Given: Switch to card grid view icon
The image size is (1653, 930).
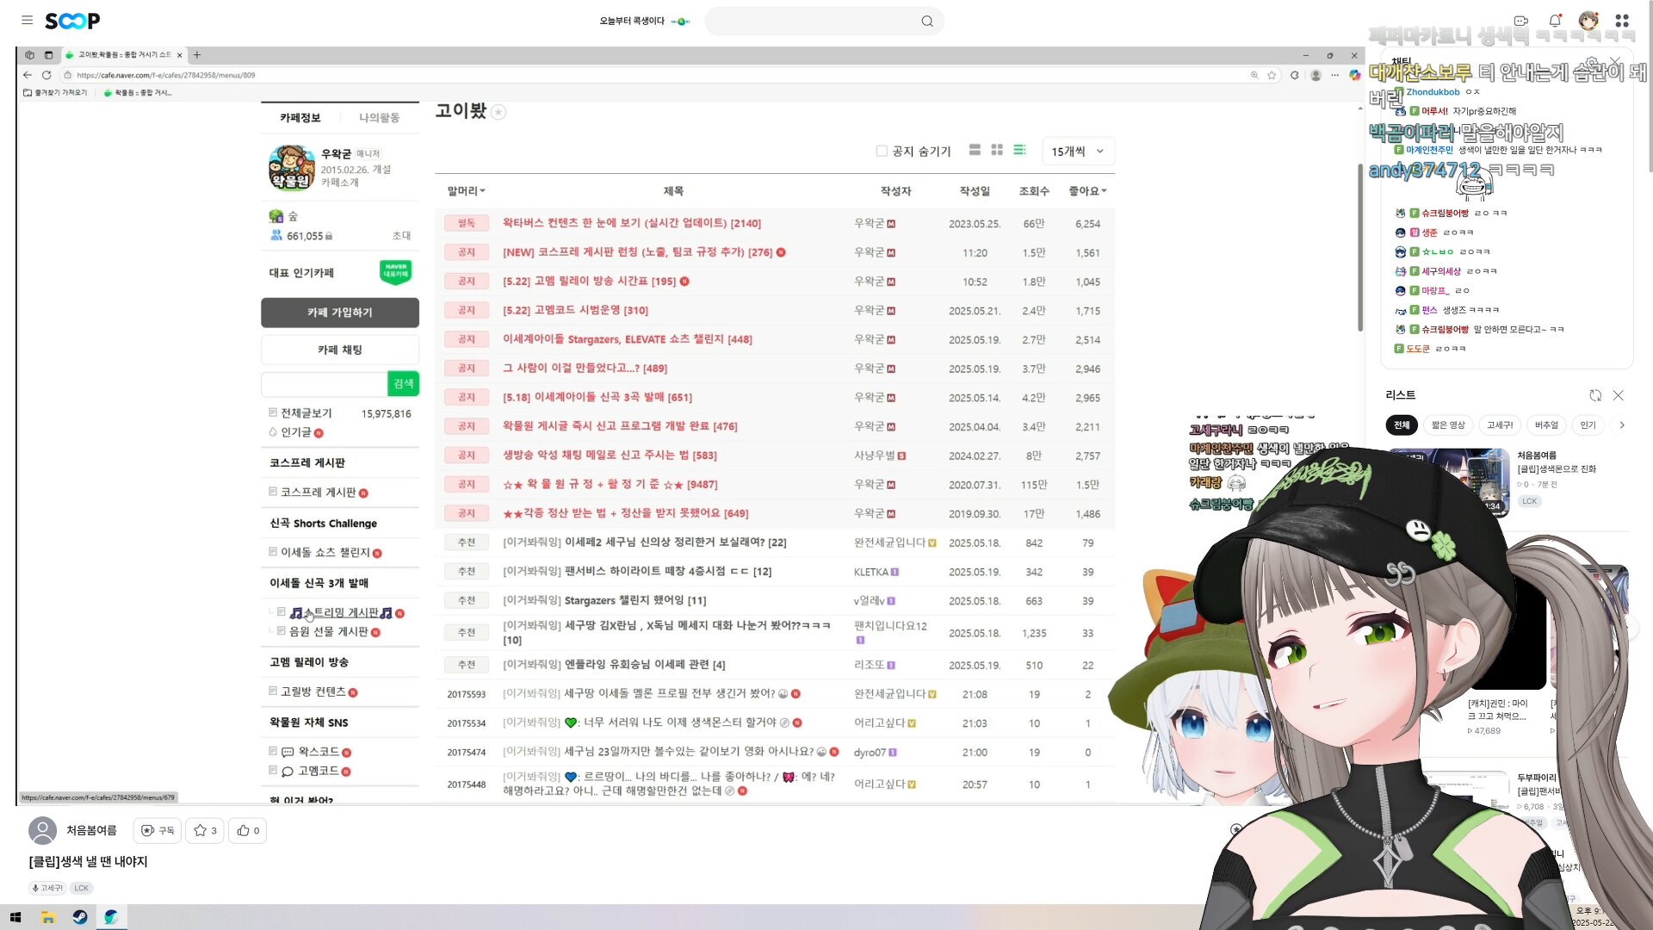Looking at the screenshot, I should (x=997, y=150).
